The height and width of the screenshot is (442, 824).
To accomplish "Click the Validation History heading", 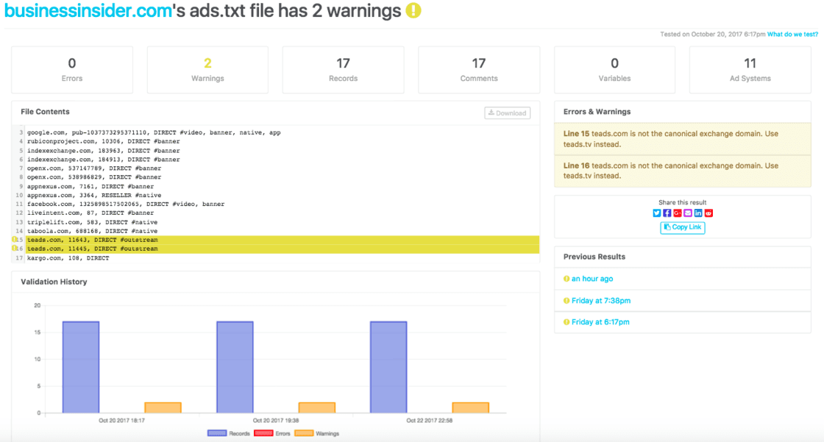I will (54, 282).
